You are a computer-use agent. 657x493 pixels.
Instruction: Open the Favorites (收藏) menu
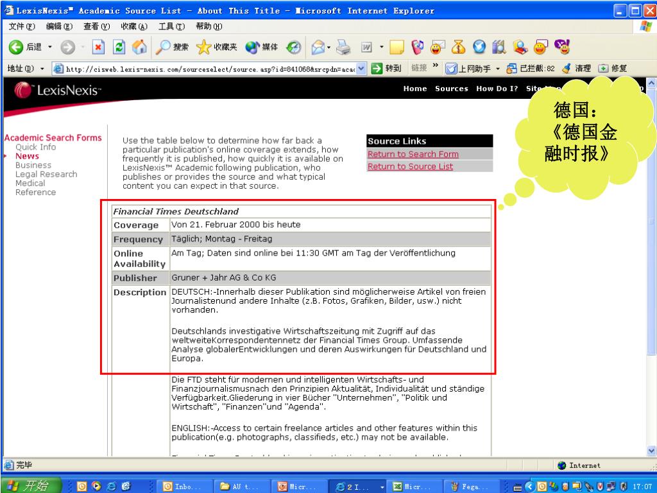[x=134, y=26]
